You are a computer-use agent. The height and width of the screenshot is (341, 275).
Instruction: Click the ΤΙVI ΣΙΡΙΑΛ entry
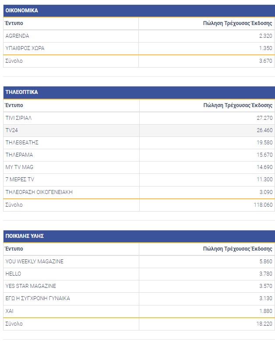(19, 118)
